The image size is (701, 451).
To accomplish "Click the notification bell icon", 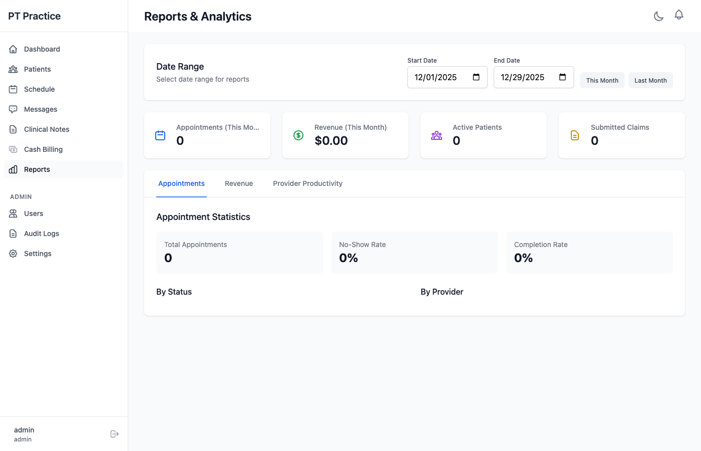I will (x=679, y=16).
